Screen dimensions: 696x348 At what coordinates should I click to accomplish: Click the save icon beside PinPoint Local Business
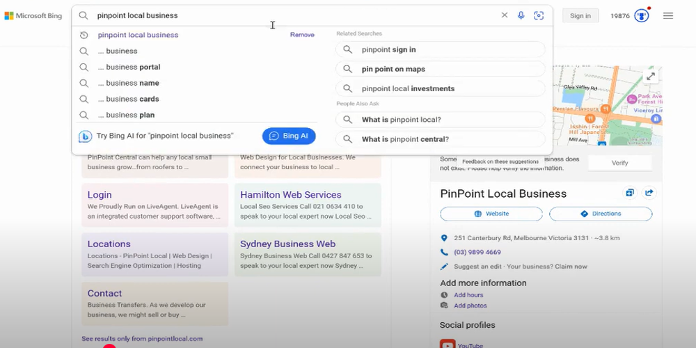coord(629,193)
